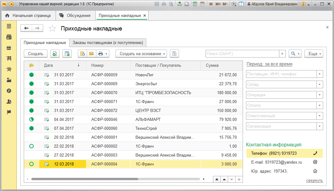Click the Production factory icon in sidebar
Screen dimensions: 334x191
tap(9, 80)
